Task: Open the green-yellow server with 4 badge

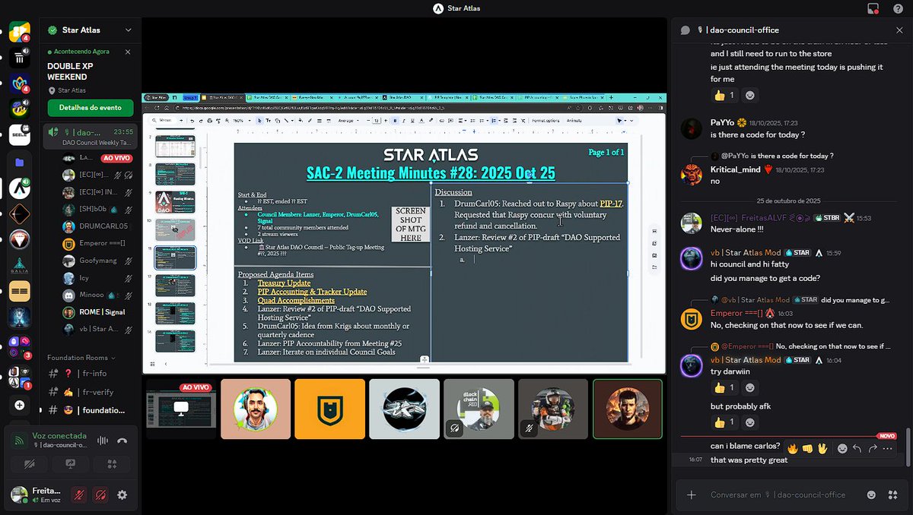Action: click(20, 32)
